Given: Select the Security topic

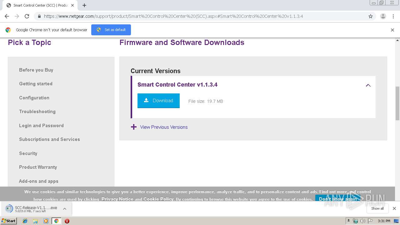Looking at the screenshot, I should 28,153.
